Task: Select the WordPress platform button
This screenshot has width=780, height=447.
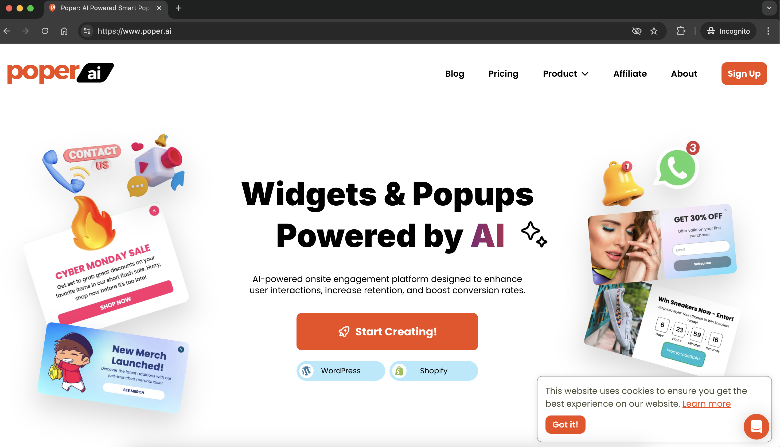Action: pos(340,371)
